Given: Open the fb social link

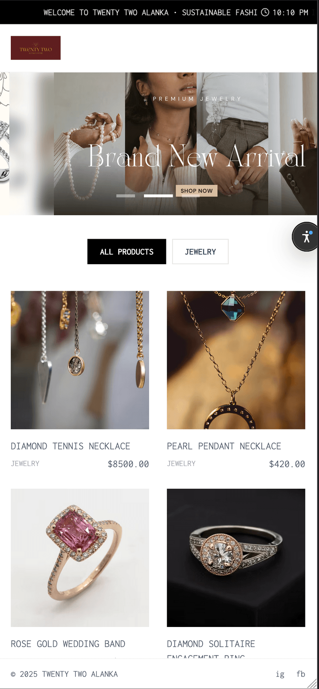Looking at the screenshot, I should (301, 674).
